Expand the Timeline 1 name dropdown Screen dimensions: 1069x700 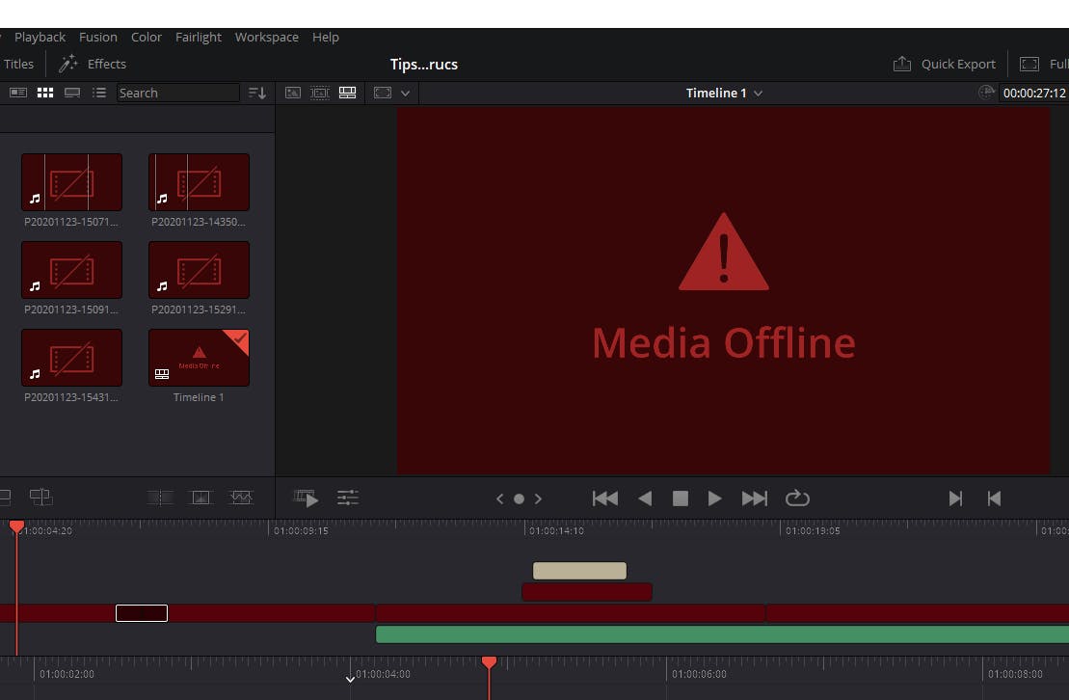[758, 94]
